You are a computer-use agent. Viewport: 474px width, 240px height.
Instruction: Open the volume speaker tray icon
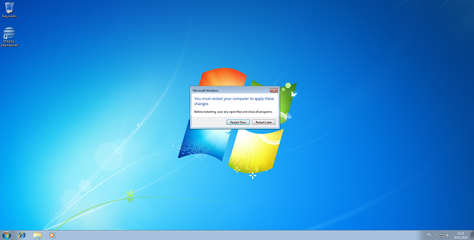(448, 235)
